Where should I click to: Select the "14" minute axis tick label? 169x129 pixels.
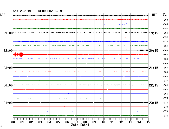(x=139, y=122)
